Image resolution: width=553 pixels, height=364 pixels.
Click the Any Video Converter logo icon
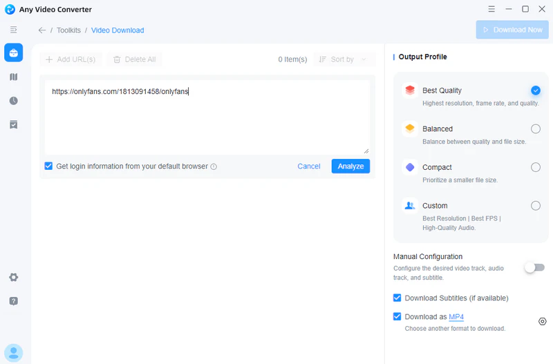pos(10,9)
